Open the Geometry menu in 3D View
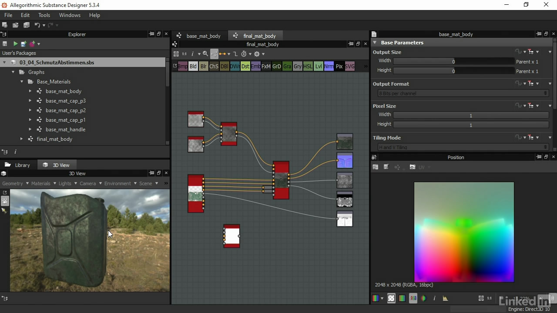Screen dimensions: 557x313 15,183
